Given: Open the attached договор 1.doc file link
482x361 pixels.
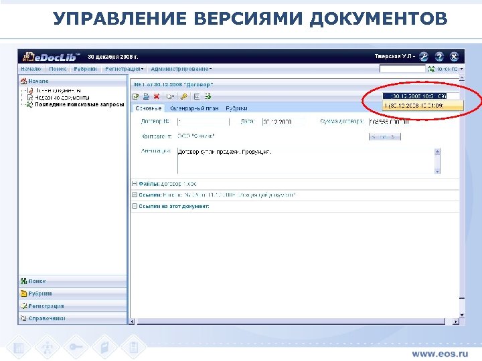Looking at the screenshot, I should pos(179,184).
